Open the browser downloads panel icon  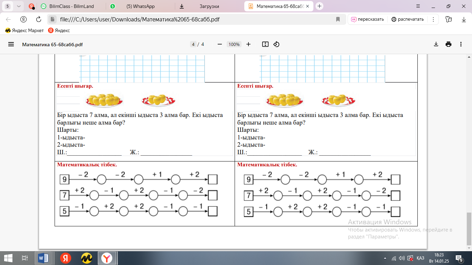tap(464, 19)
